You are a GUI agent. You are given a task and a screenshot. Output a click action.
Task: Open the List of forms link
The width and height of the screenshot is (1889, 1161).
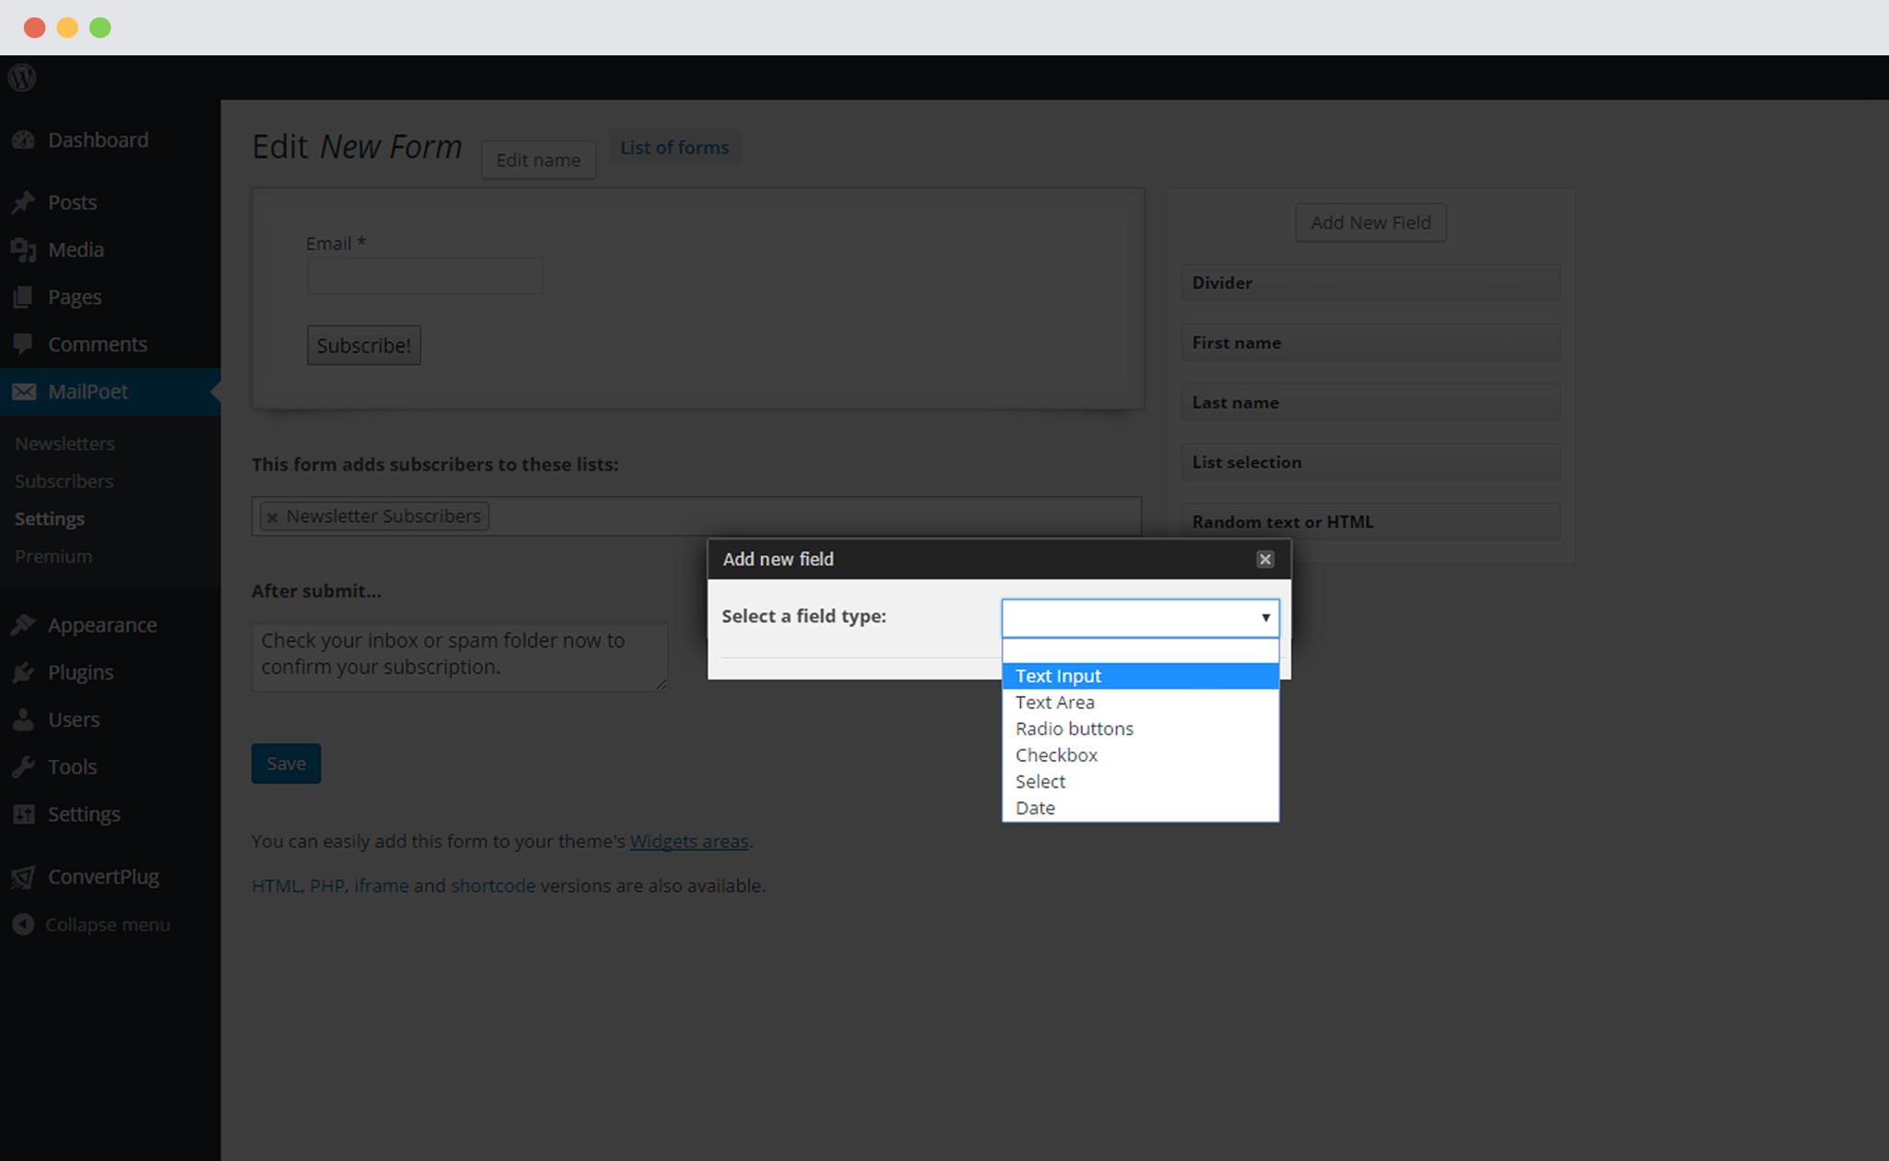673,147
